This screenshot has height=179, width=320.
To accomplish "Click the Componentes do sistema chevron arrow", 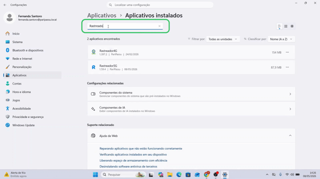I will click(x=290, y=94).
